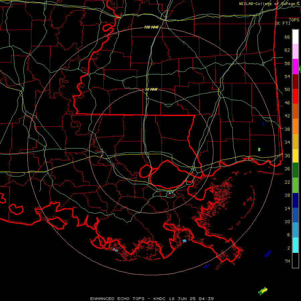The width and height of the screenshot is (301, 301).
Task: Select the bright red swatch on the color scale
Action: coord(295,96)
